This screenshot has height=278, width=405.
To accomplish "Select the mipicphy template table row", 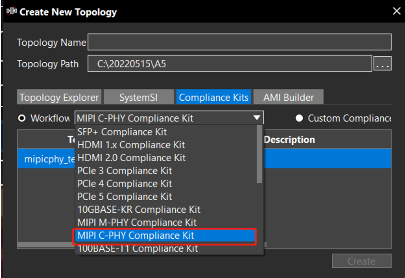I will coord(204,159).
